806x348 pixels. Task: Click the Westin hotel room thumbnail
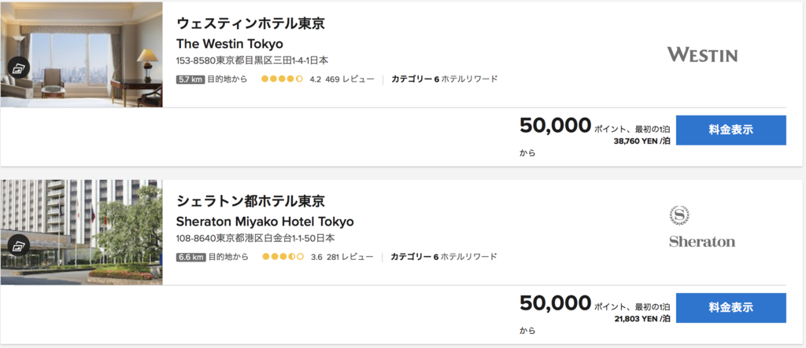82,54
